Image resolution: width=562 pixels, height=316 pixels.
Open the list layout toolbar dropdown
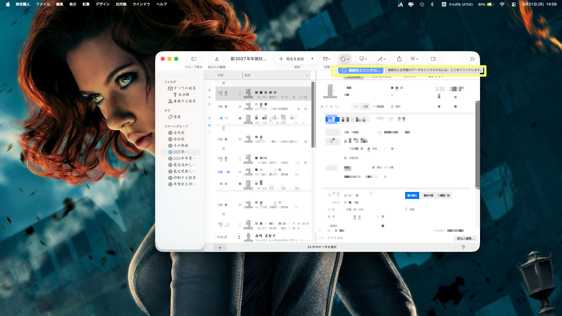coord(414,59)
